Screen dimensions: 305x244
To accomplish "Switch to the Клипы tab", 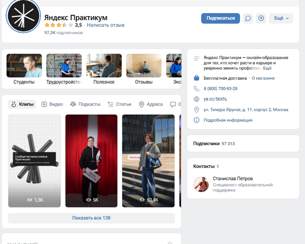I will point(22,104).
